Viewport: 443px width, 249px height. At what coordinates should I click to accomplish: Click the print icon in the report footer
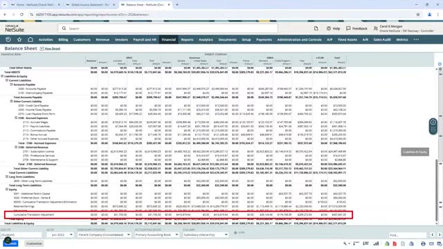[423, 243]
